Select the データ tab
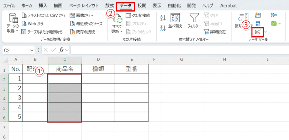Image resolution: width=289 pixels, height=140 pixels. coord(126,6)
